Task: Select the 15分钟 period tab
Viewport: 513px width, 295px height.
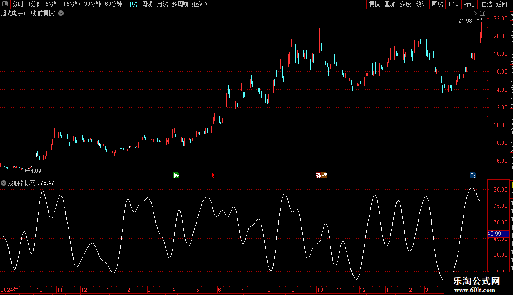Action: [72, 4]
